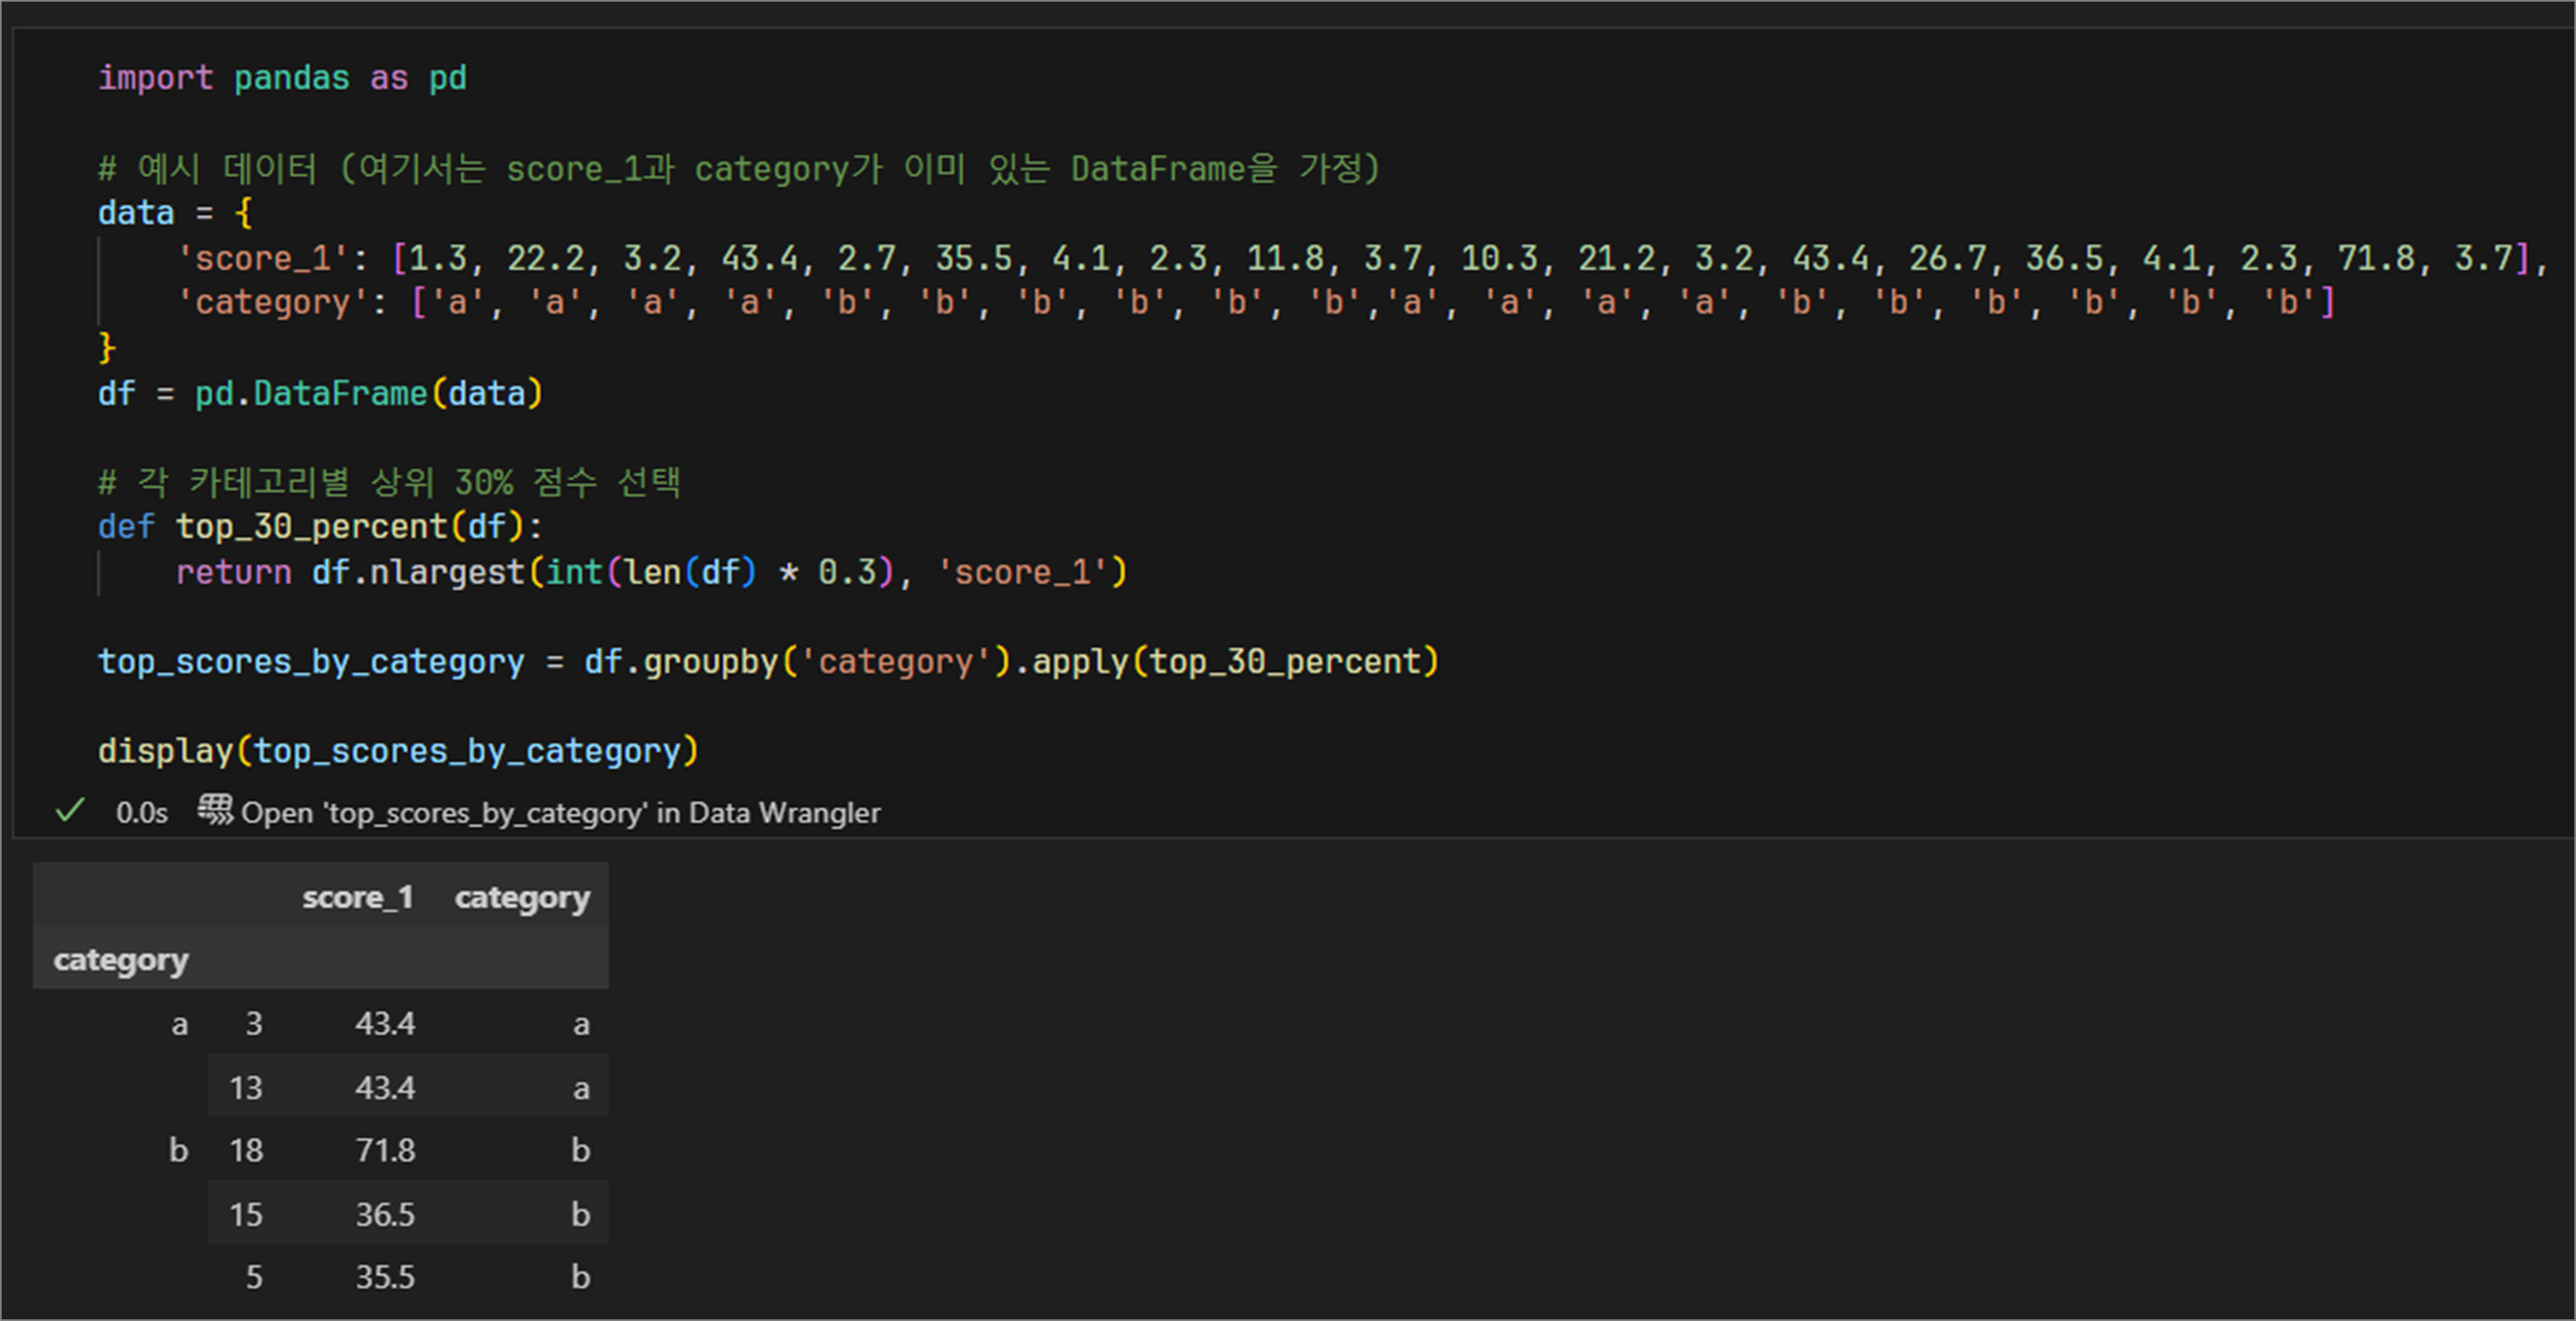Click group label b in the index
Image resolution: width=2576 pixels, height=1321 pixels.
[x=178, y=1150]
